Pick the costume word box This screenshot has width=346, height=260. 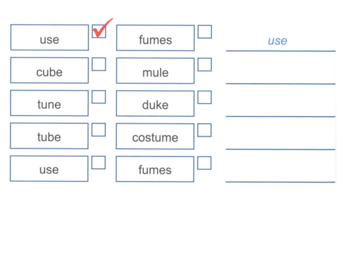155,136
